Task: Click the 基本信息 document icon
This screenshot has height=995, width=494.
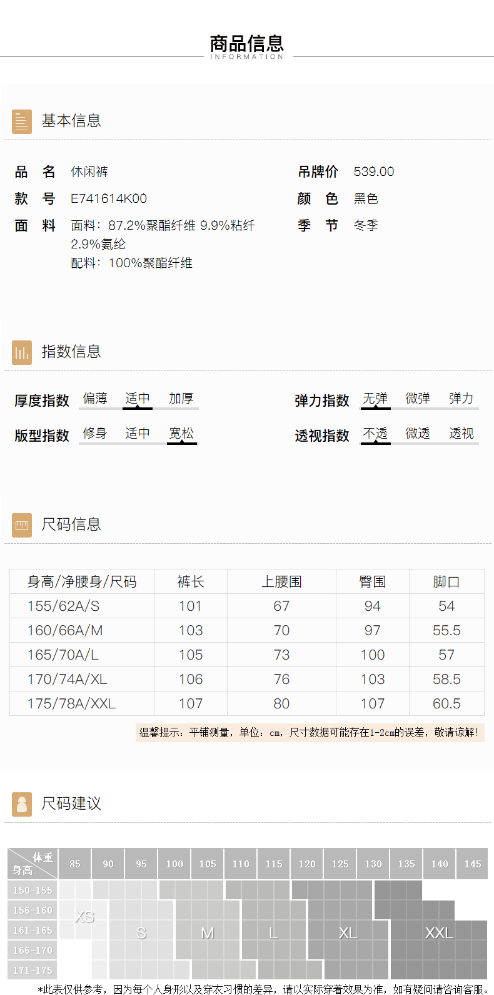Action: (x=22, y=121)
